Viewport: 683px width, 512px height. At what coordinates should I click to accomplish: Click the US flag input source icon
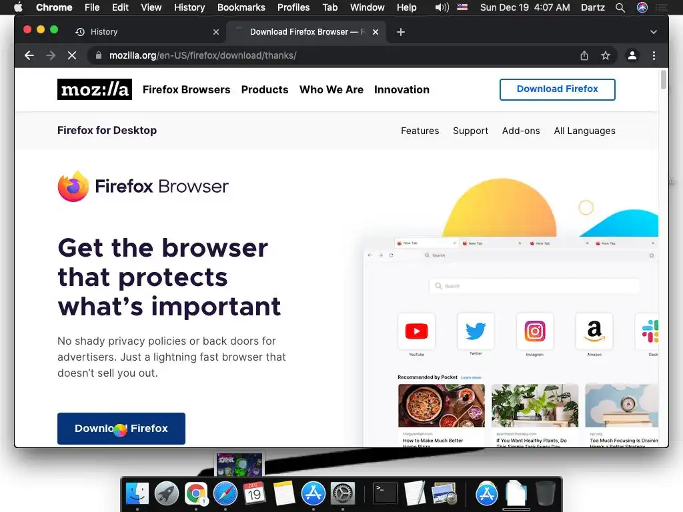pyautogui.click(x=462, y=7)
